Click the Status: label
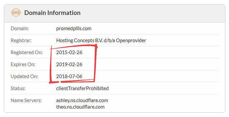The image size is (229, 117). [x=18, y=88]
